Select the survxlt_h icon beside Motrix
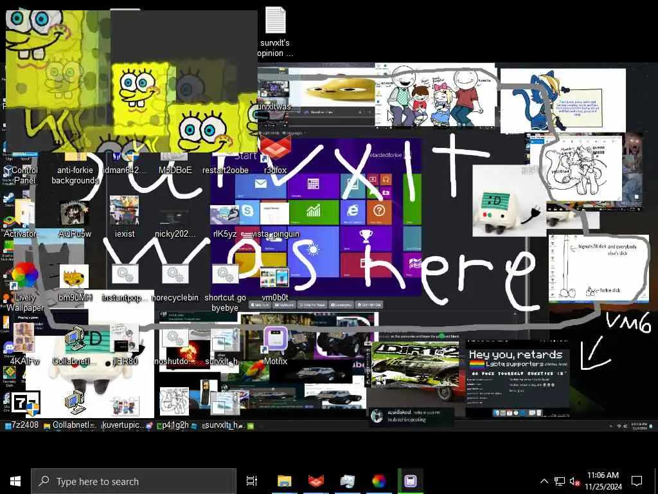Screen dimensions: 658x494 tap(225, 347)
